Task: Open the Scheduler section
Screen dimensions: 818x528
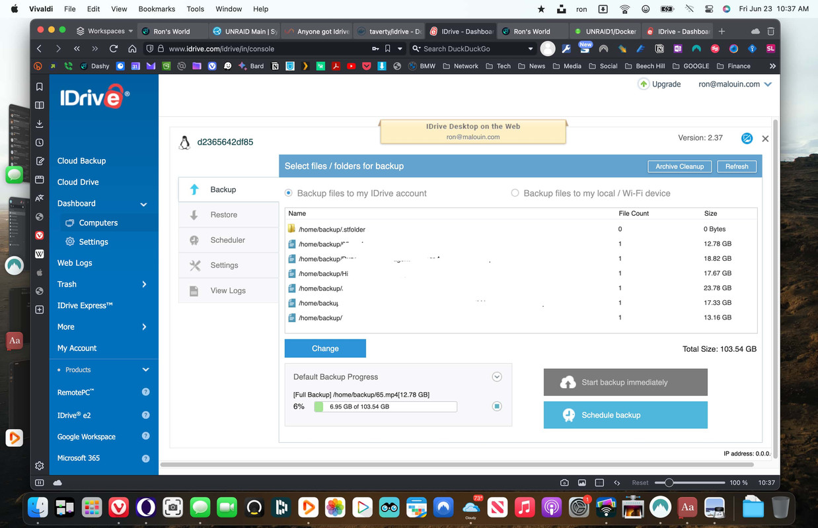Action: point(229,240)
